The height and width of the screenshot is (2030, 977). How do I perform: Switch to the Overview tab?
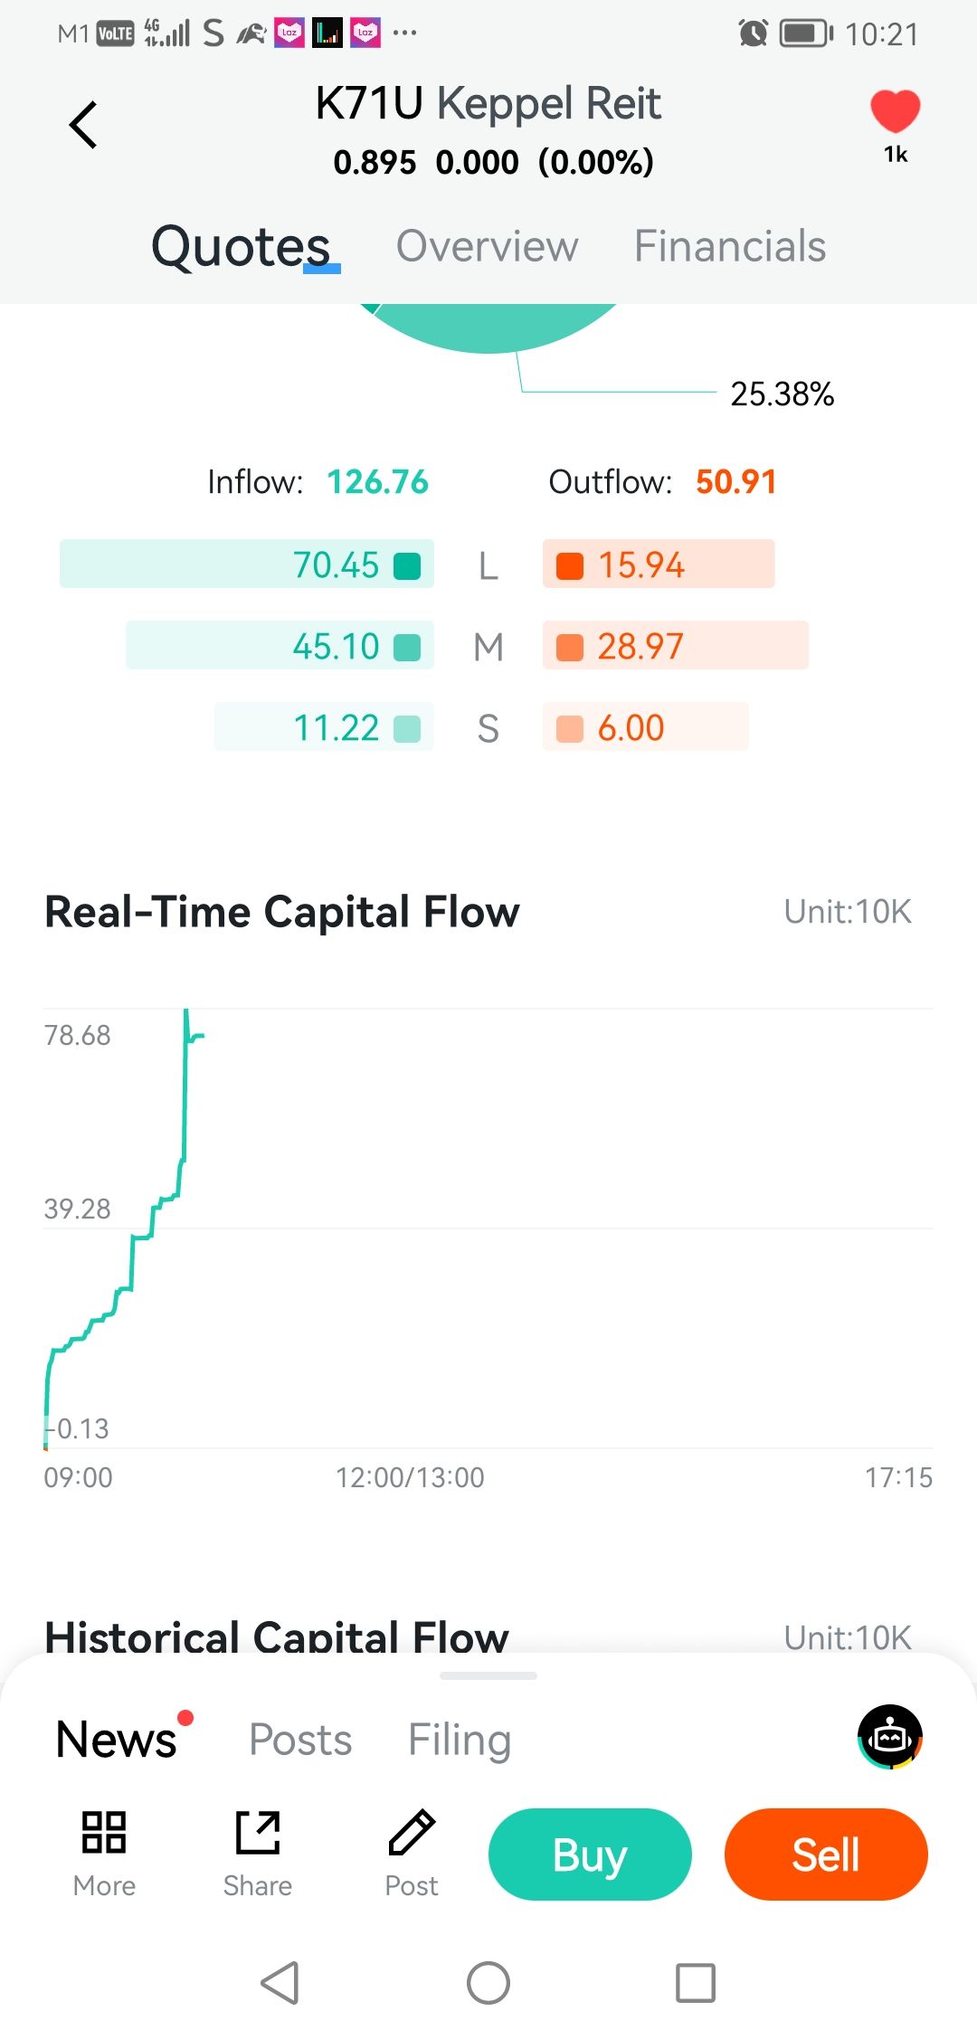487,246
